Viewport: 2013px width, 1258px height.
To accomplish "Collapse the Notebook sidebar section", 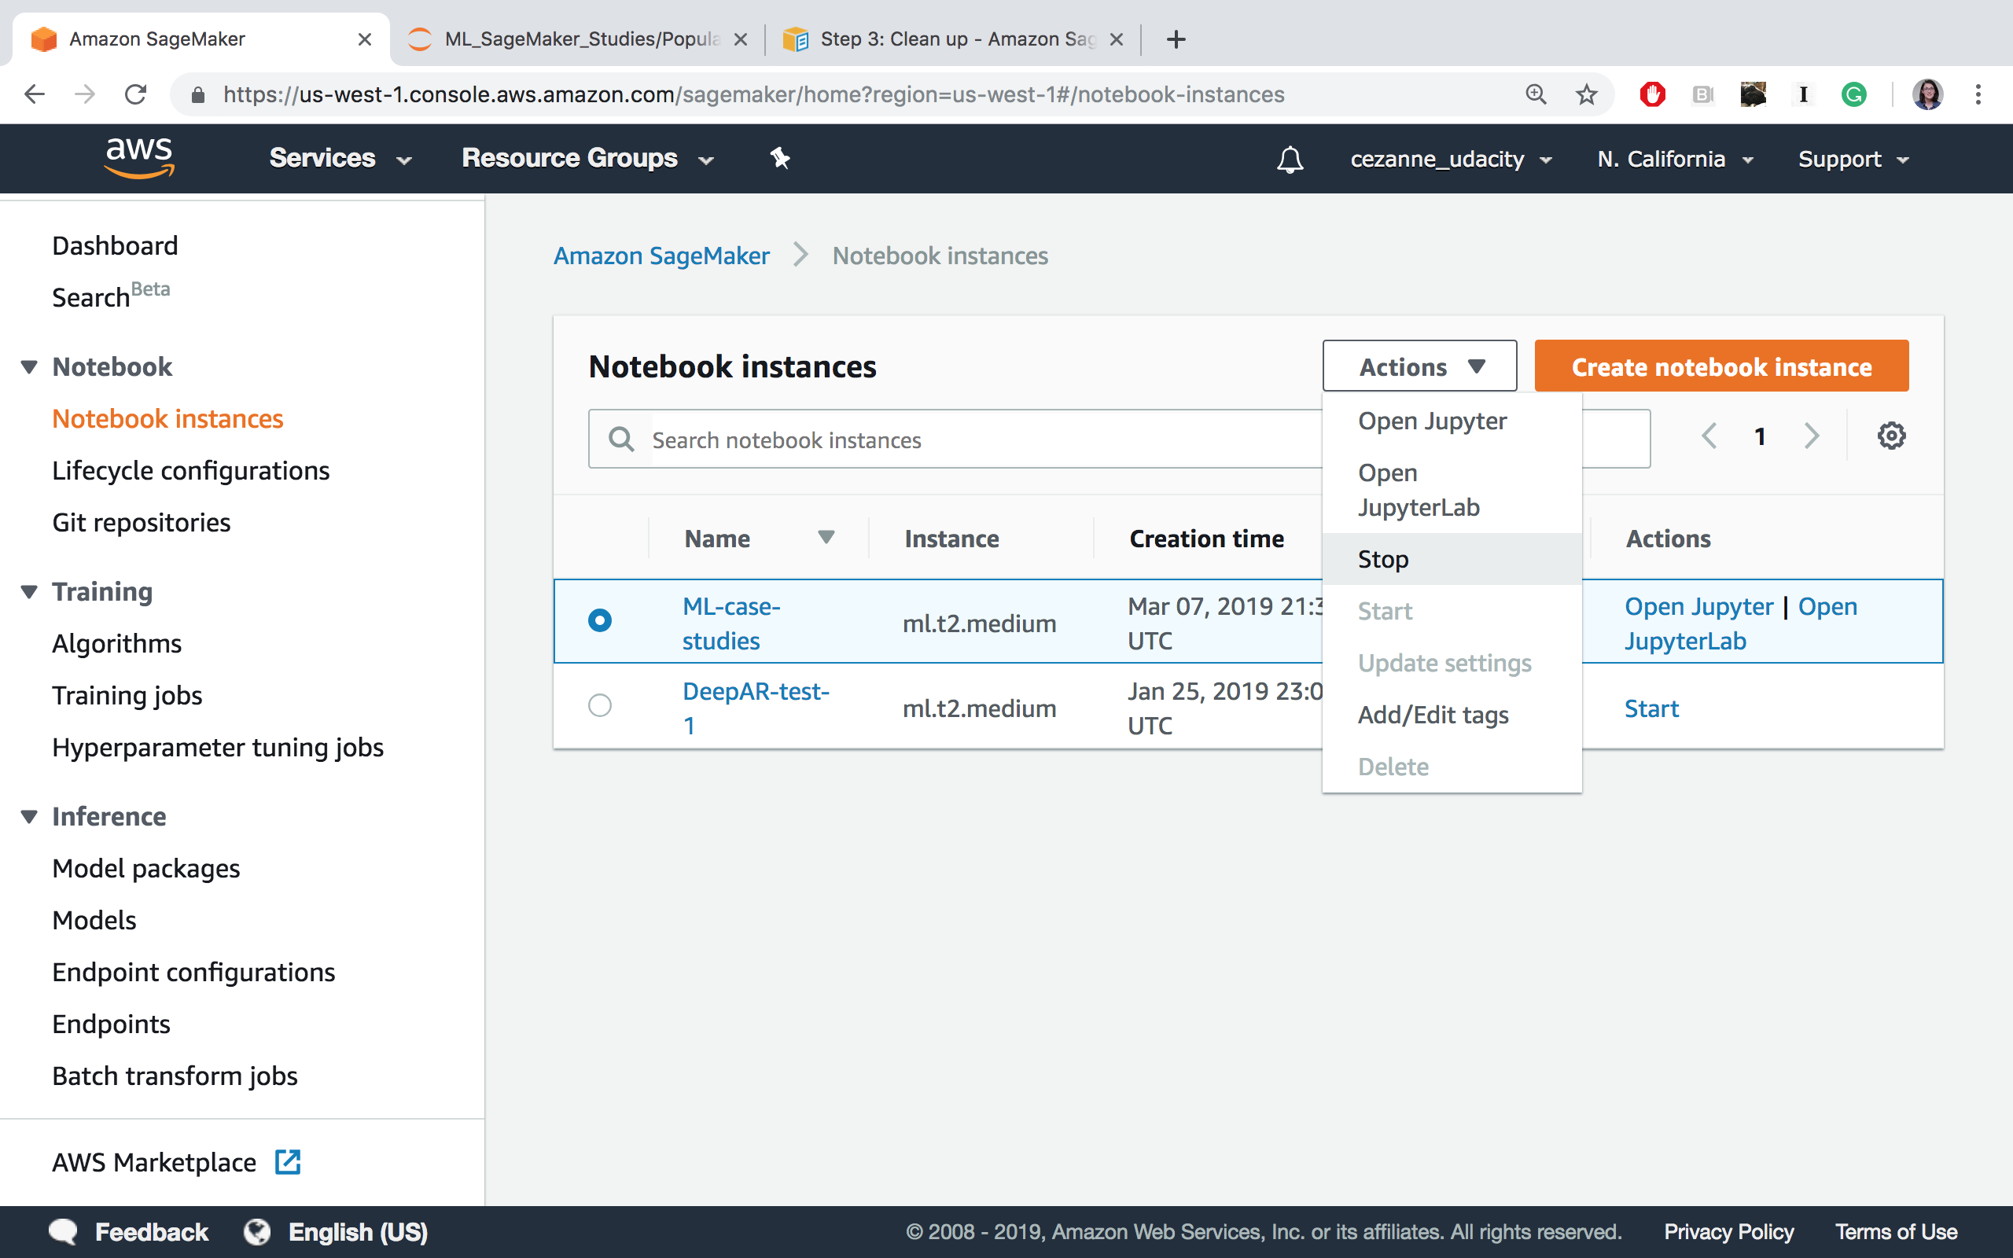I will (x=29, y=367).
